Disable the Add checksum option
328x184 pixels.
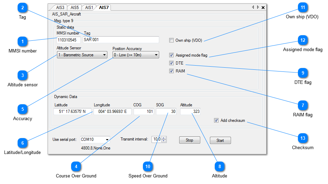[x=216, y=120]
